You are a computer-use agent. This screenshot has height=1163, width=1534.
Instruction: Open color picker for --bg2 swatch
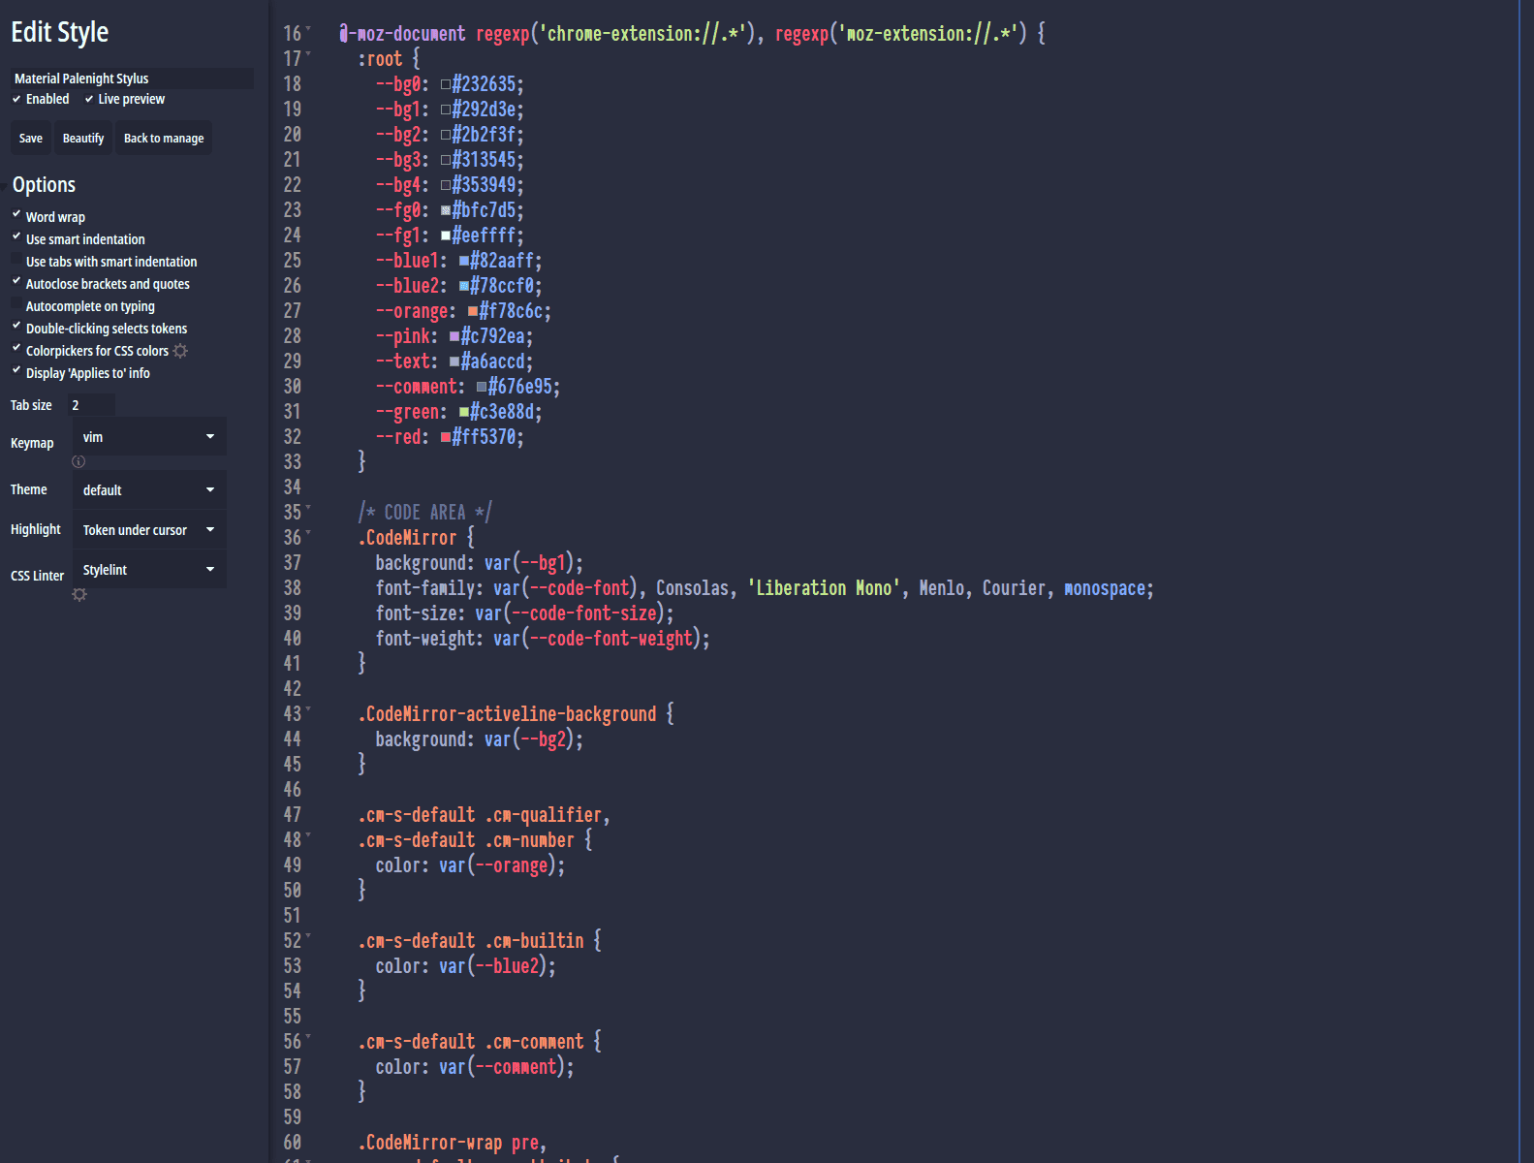coord(446,135)
